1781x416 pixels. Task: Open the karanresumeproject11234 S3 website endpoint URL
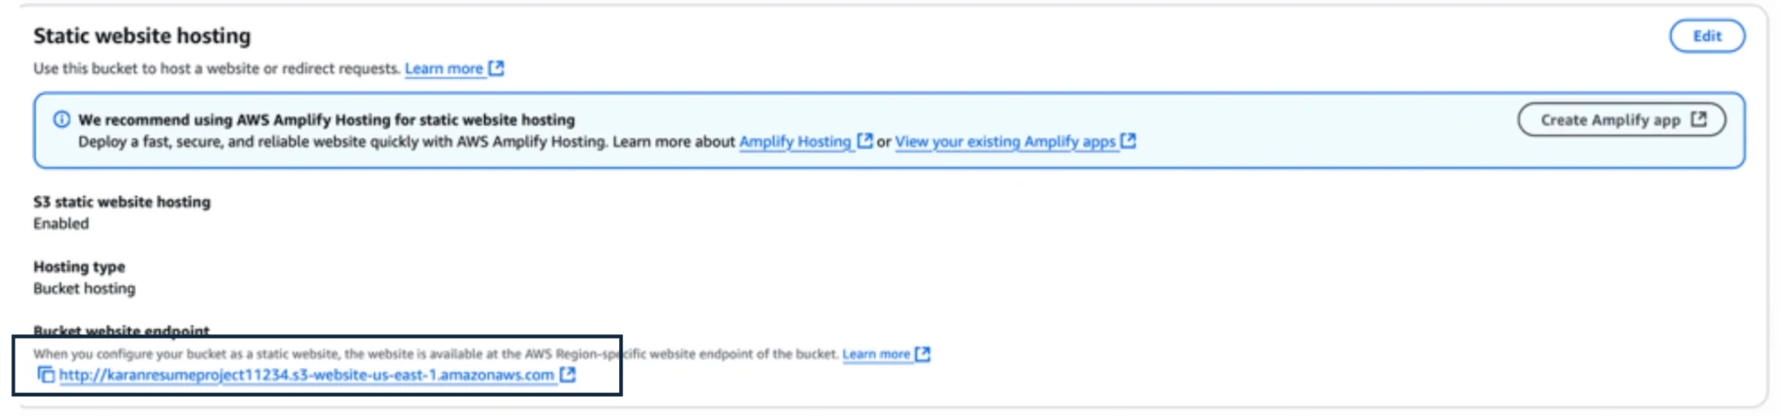click(x=306, y=375)
